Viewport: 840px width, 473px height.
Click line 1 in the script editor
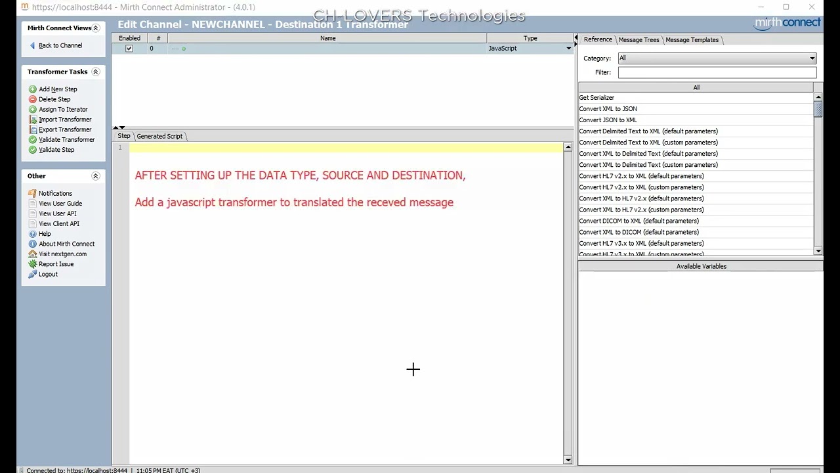pyautogui.click(x=346, y=148)
